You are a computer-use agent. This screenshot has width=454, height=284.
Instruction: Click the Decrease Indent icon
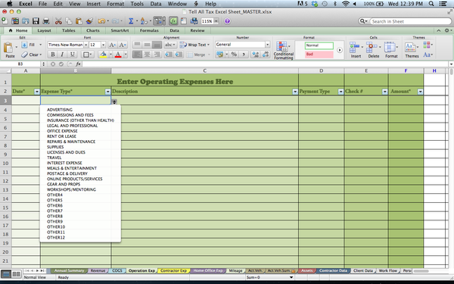168,55
